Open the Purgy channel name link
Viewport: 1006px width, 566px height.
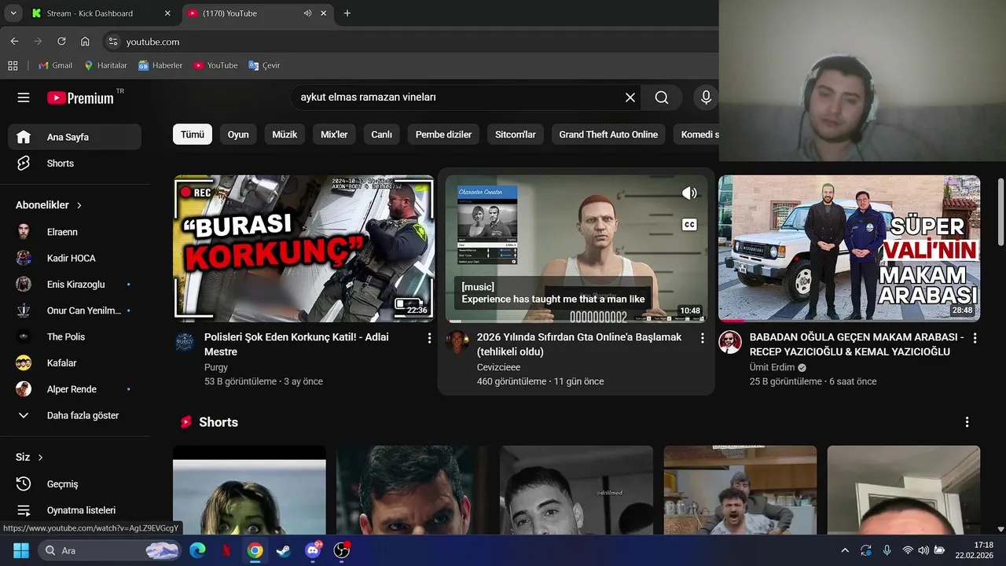point(216,367)
